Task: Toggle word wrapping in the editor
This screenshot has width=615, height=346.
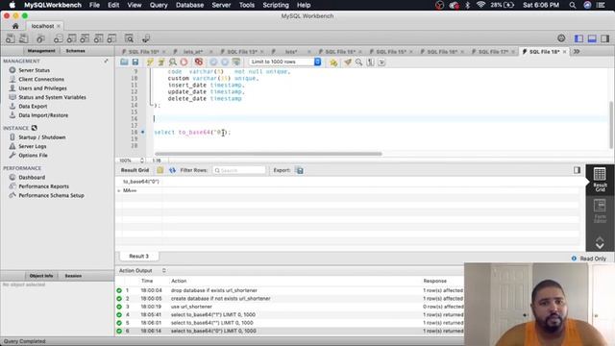Action: 381,62
